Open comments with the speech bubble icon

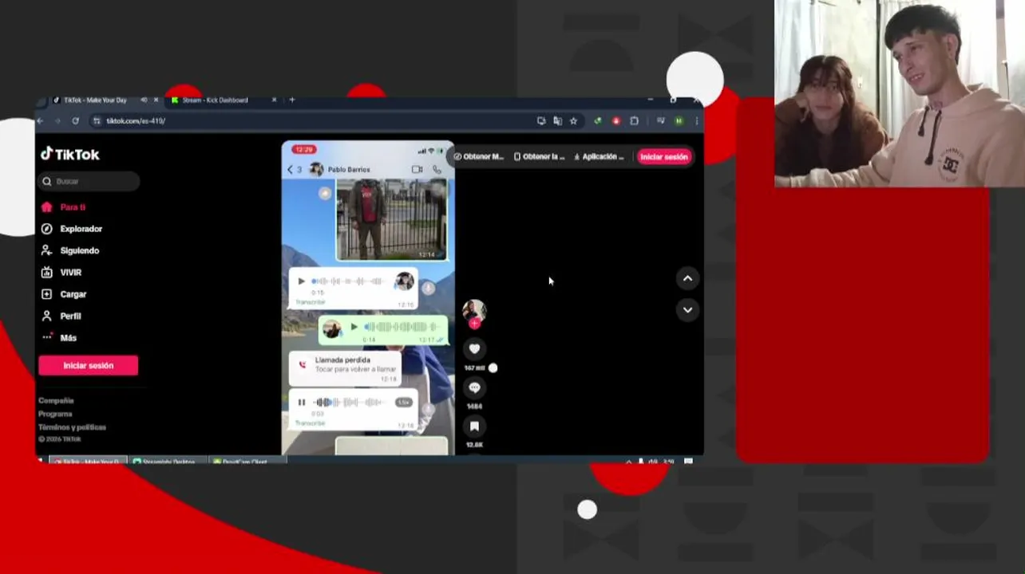[474, 387]
